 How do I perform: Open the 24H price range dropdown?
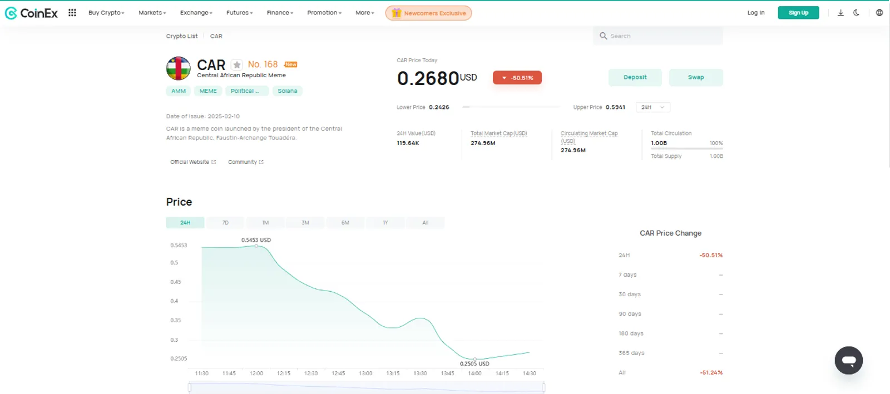pos(653,107)
